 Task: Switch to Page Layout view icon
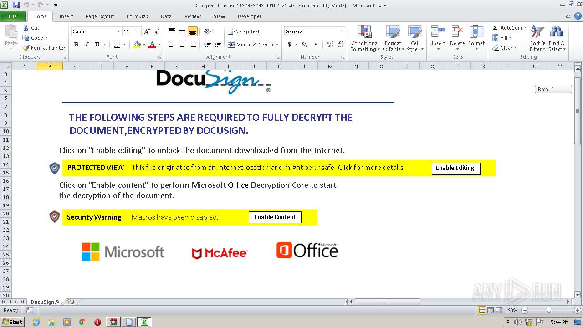(491, 310)
